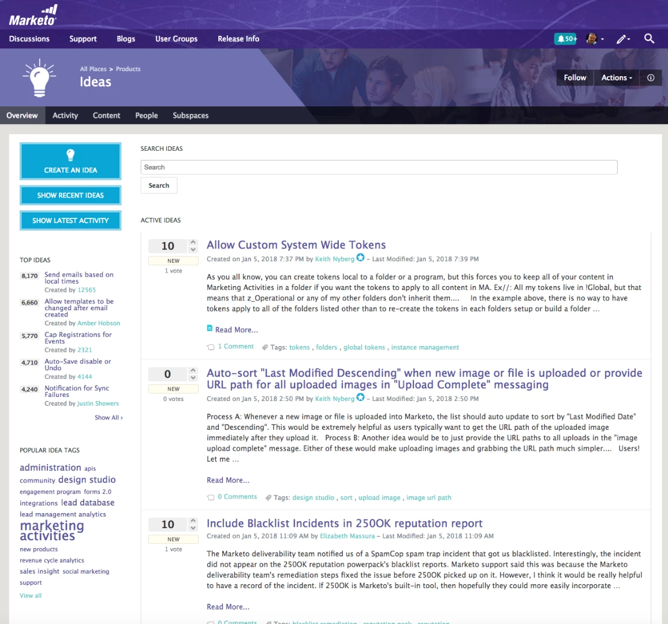Viewport: 668px width, 624px height.
Task: Click the document icon next to first Read More
Action: point(210,328)
